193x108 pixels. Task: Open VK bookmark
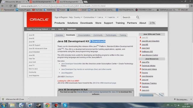click(90, 10)
